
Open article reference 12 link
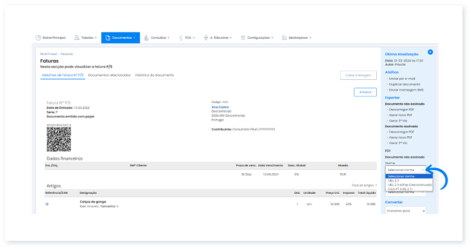[x=47, y=204]
